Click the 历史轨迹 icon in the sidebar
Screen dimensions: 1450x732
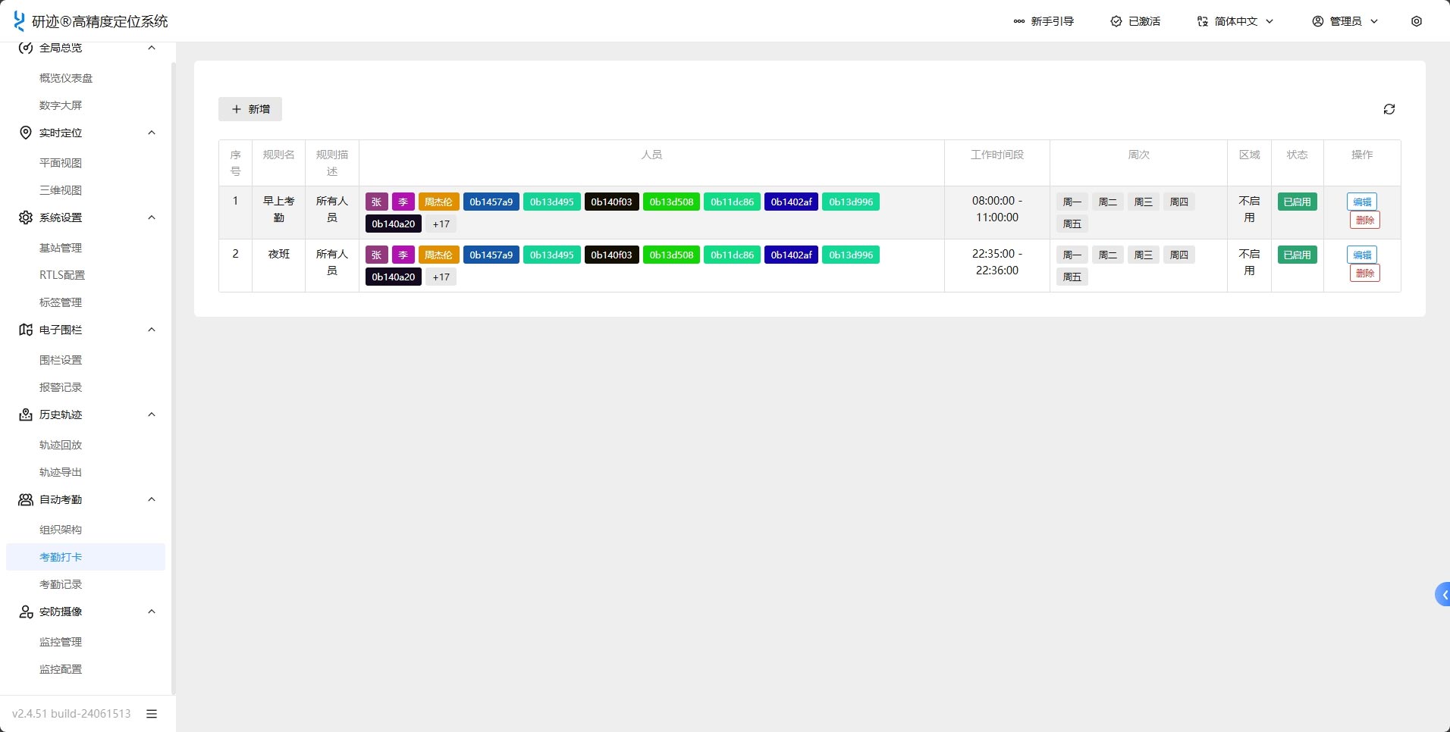point(26,414)
